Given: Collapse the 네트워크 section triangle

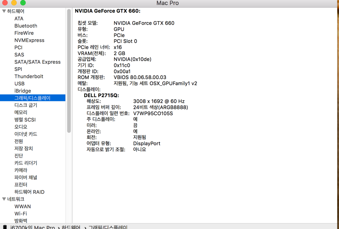Looking at the screenshot, I should pyautogui.click(x=4, y=199).
